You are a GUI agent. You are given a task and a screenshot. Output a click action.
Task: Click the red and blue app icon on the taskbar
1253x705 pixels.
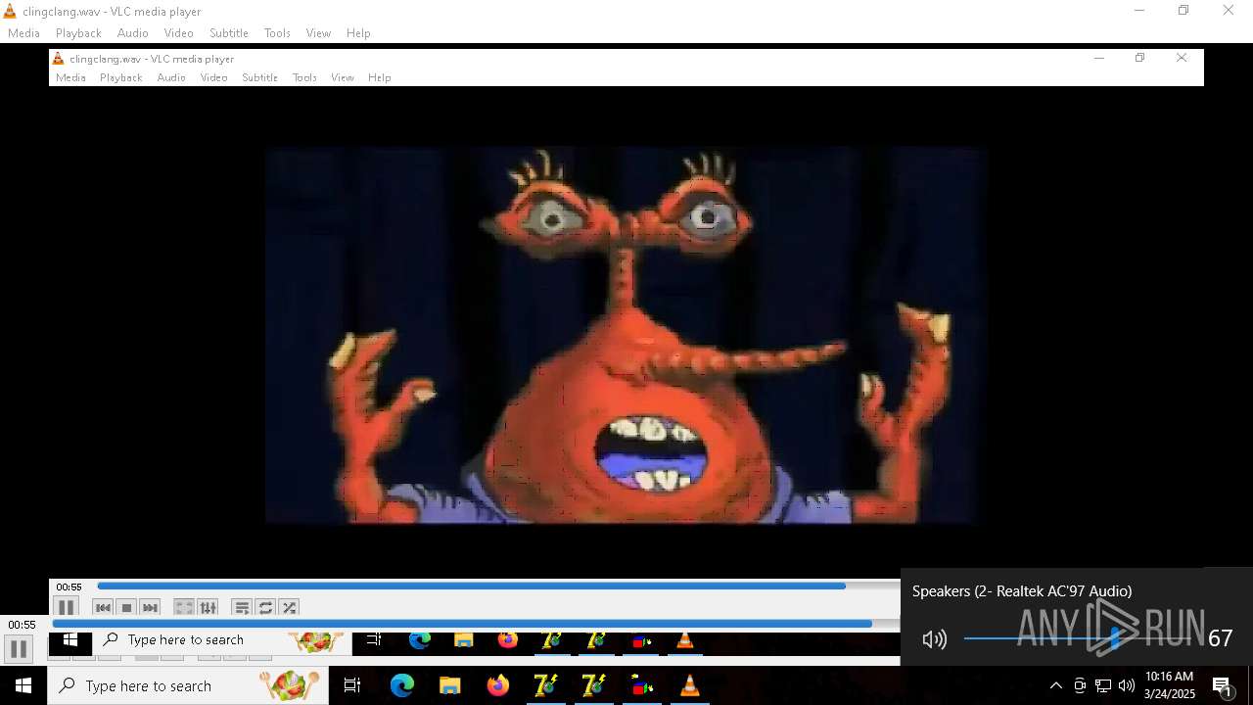pyautogui.click(x=641, y=685)
